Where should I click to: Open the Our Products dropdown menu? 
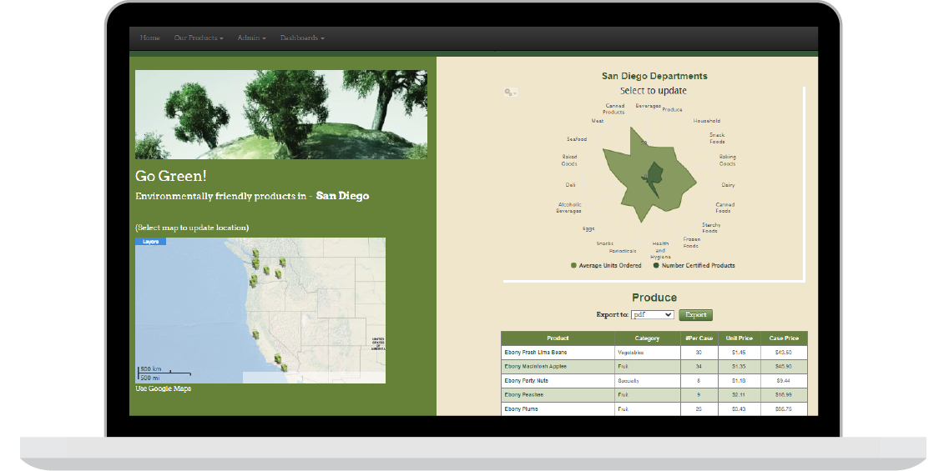(198, 38)
